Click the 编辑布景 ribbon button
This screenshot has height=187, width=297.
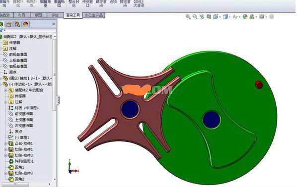(45, 3)
